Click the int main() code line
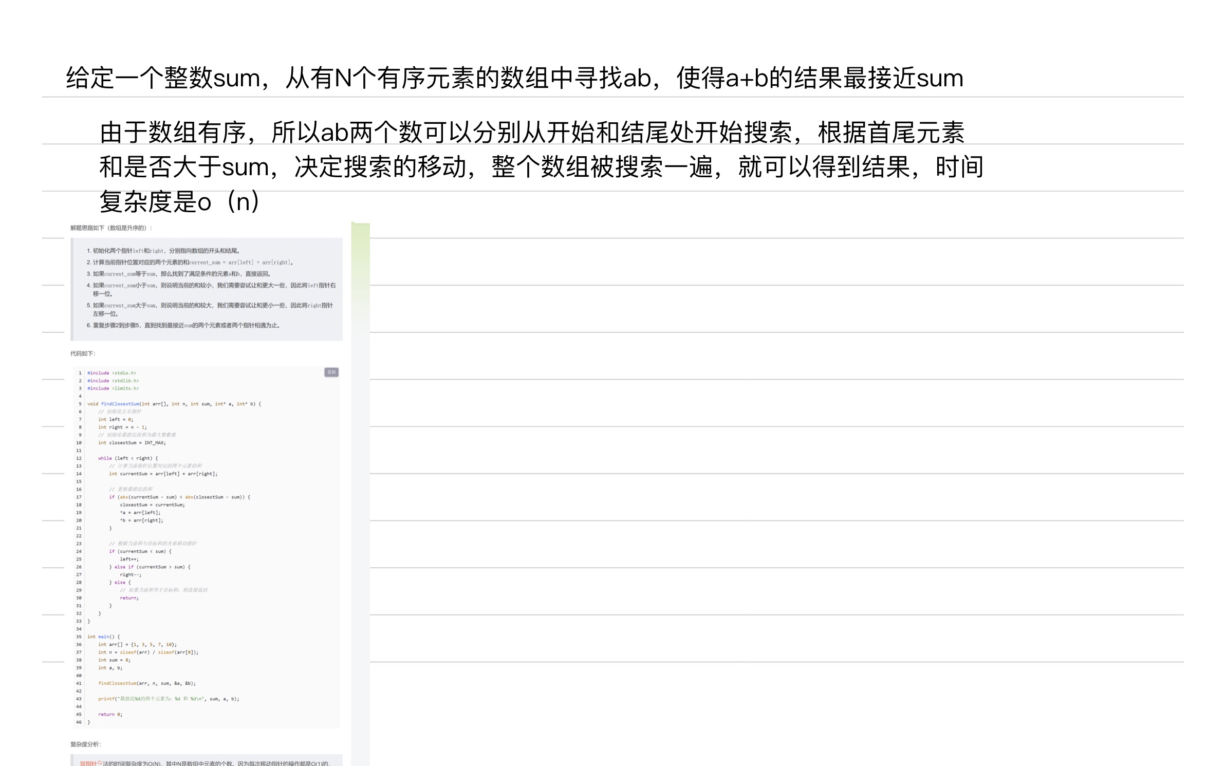 coord(103,637)
